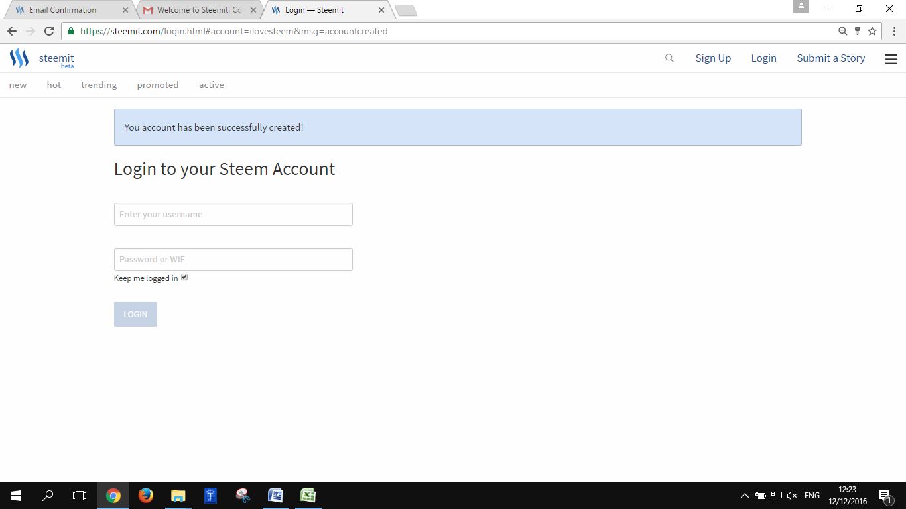
Task: Focus the Password or WIF field
Action: pyautogui.click(x=233, y=259)
